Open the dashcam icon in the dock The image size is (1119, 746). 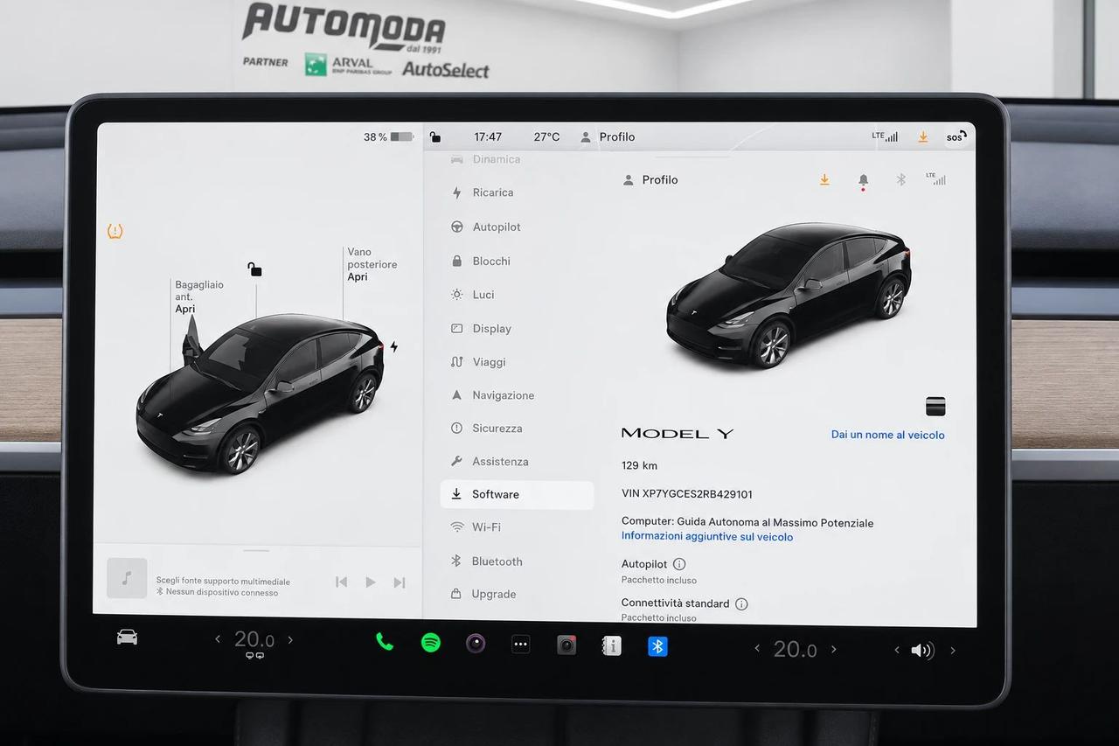(x=566, y=645)
